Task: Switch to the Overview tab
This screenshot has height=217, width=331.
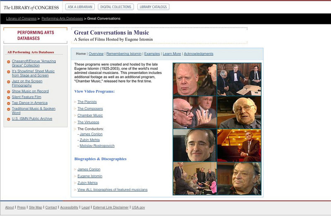Action: point(96,54)
